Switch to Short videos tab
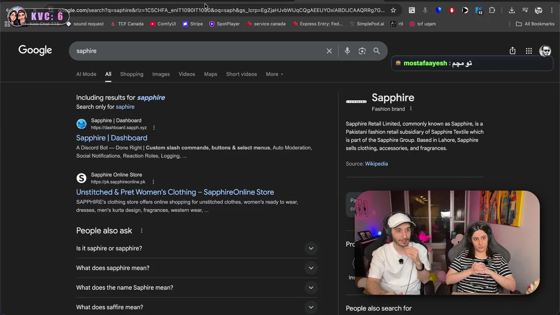 241,74
